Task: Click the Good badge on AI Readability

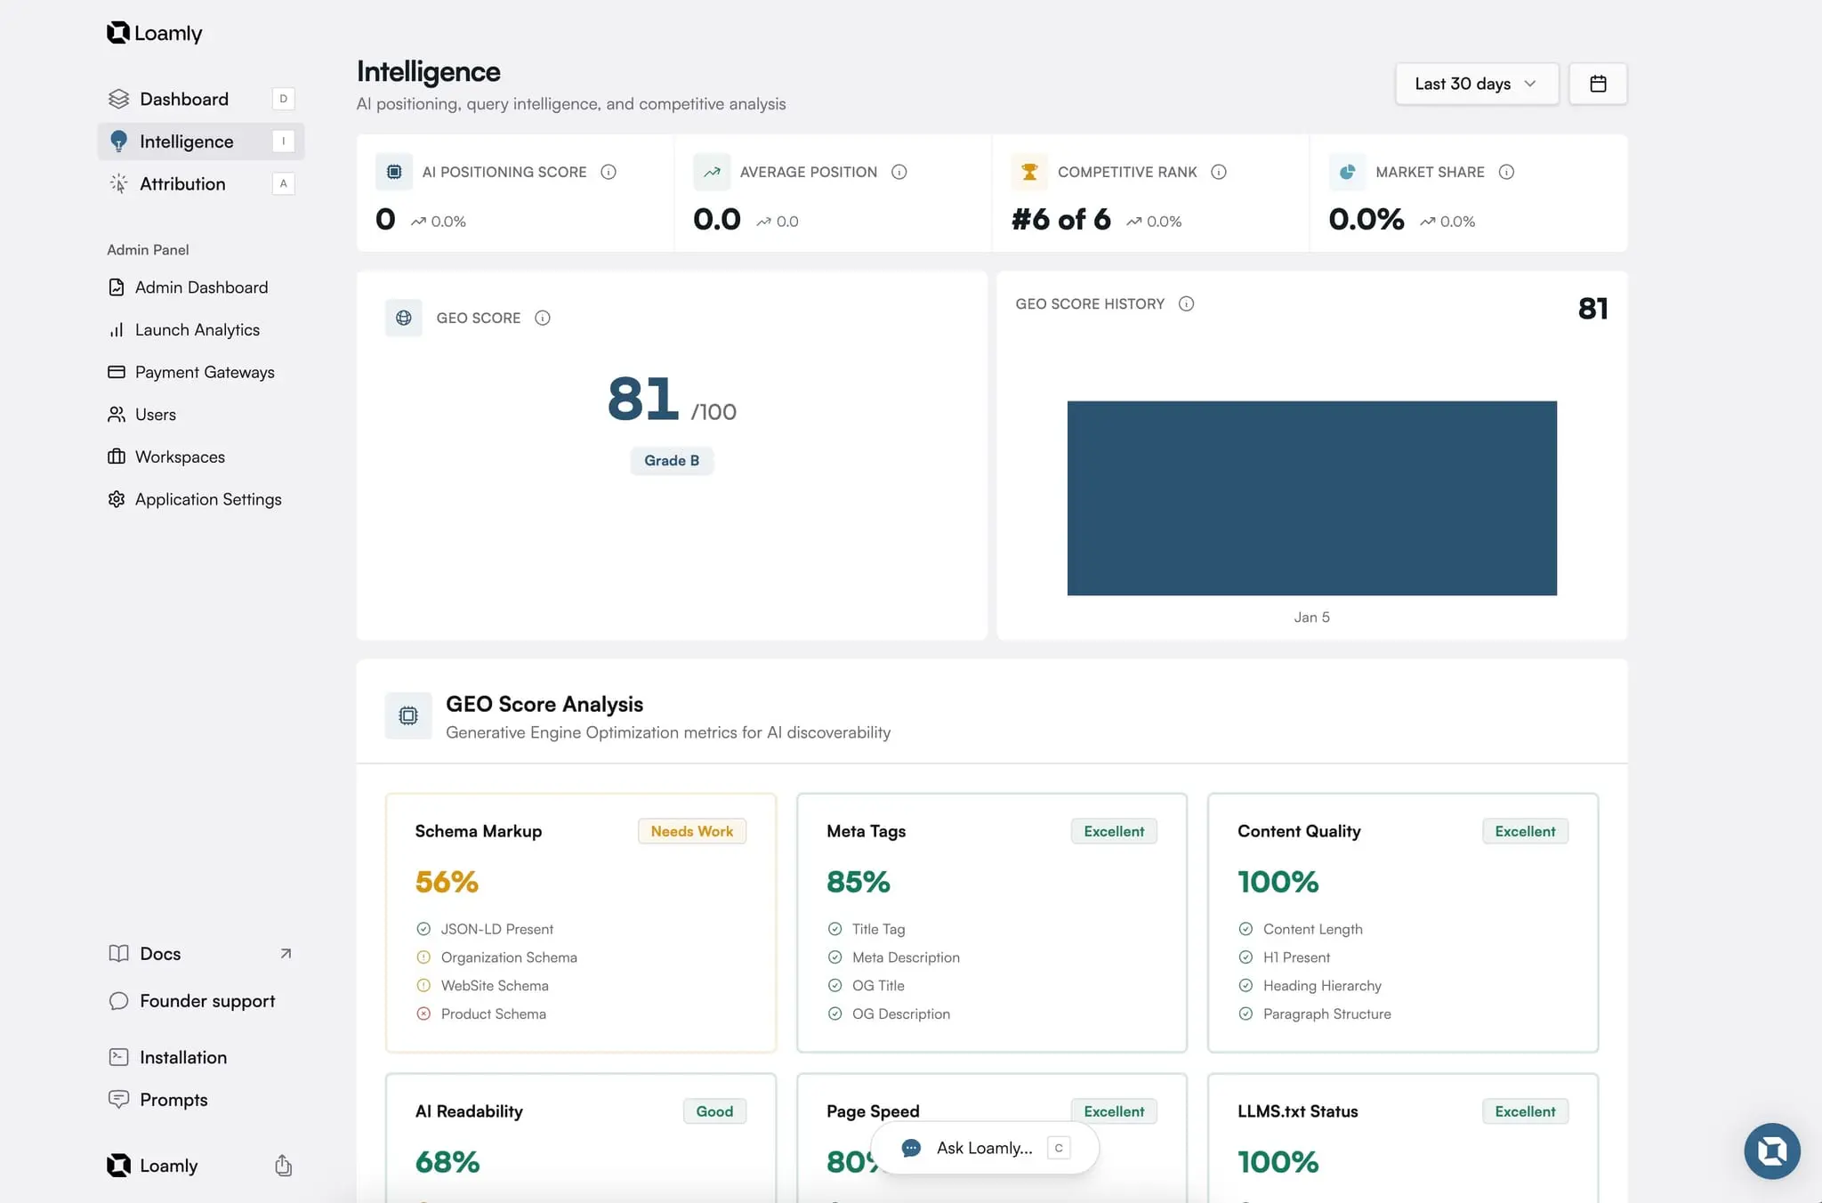Action: point(714,1111)
